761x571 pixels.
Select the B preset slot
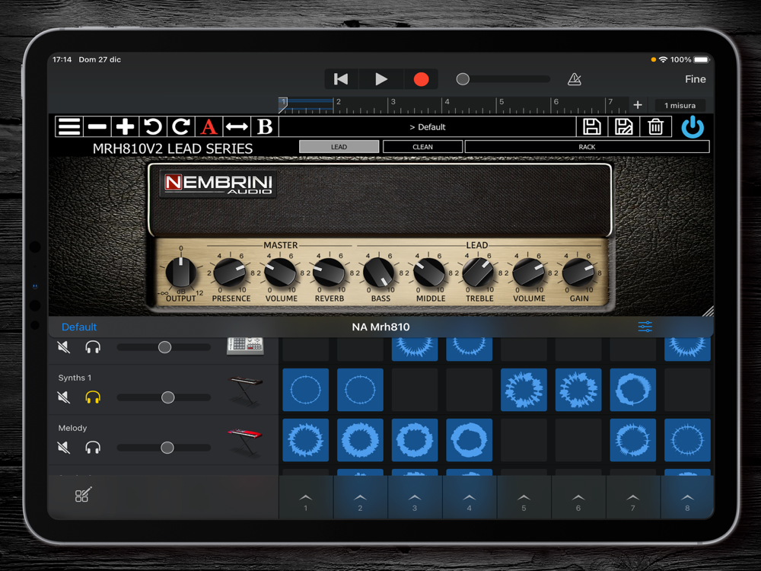[x=265, y=126]
